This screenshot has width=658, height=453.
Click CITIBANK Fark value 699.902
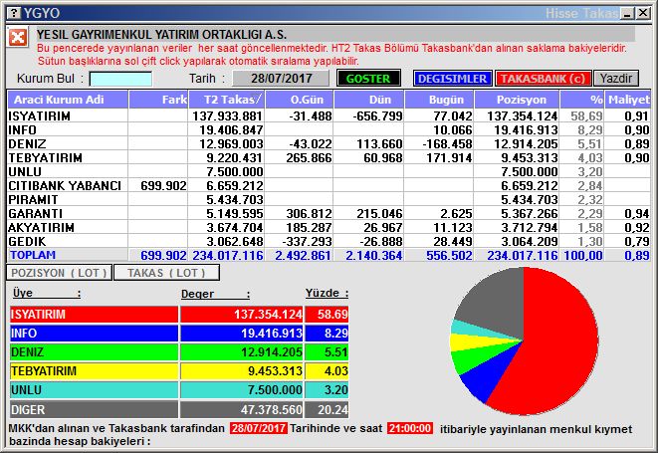pyautogui.click(x=163, y=185)
